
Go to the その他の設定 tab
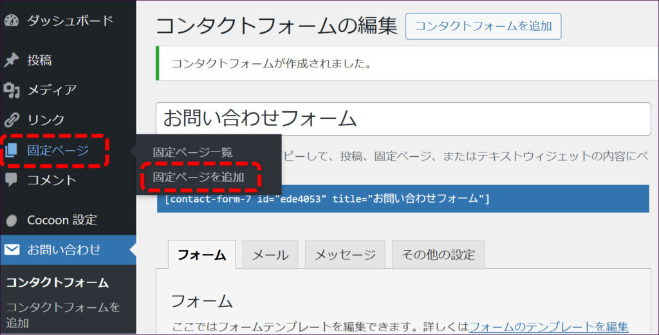tap(438, 255)
